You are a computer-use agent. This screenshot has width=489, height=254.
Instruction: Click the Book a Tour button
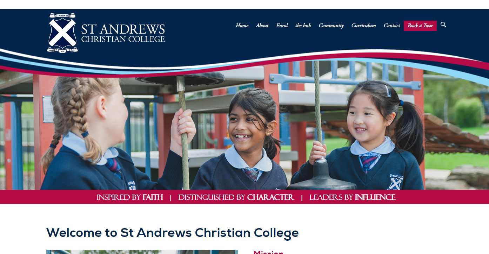click(420, 26)
